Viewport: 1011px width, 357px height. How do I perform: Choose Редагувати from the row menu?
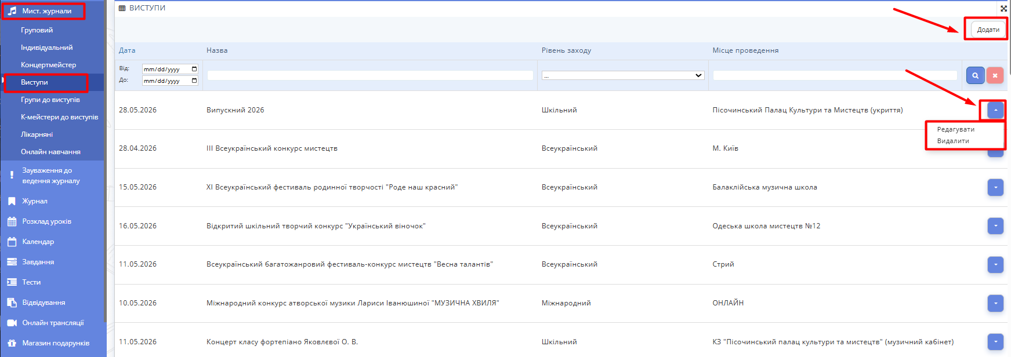(x=956, y=129)
